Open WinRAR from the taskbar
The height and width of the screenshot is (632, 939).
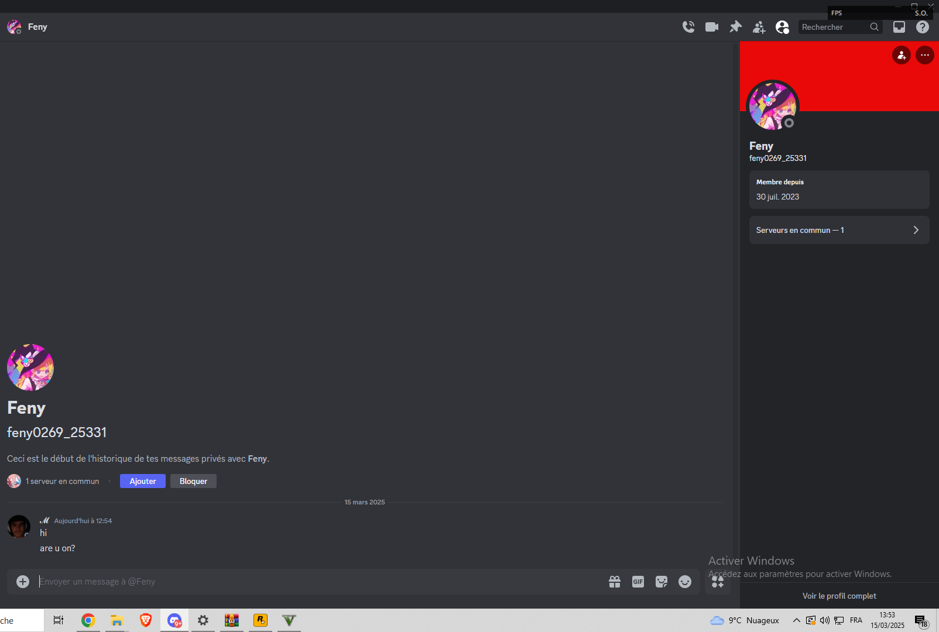point(232,620)
